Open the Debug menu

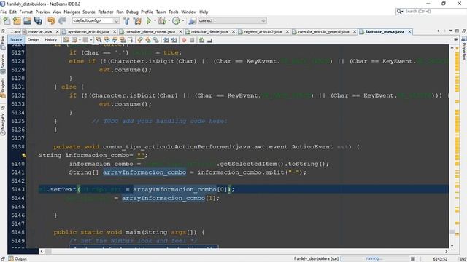(132, 12)
